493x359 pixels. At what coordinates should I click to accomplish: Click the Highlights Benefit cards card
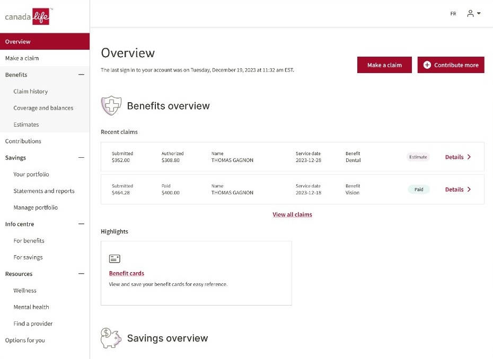coord(196,273)
